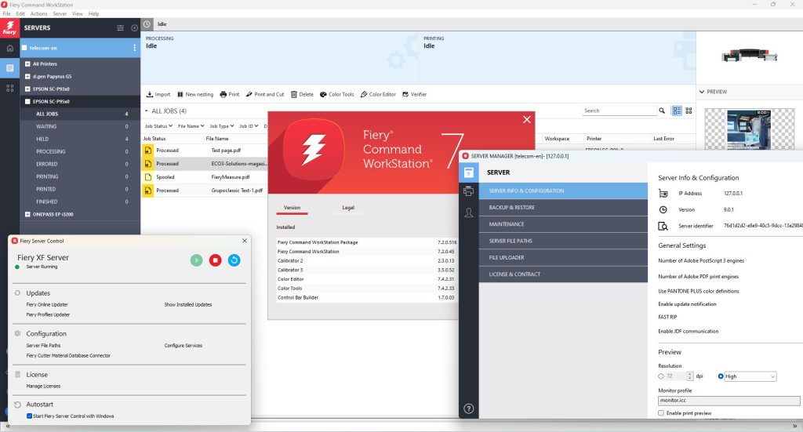Open the High resolution dropdown
The width and height of the screenshot is (803, 432).
(750, 376)
